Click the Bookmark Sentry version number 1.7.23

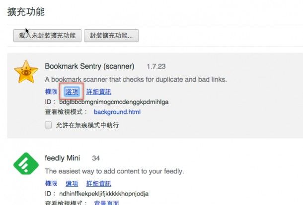point(156,67)
